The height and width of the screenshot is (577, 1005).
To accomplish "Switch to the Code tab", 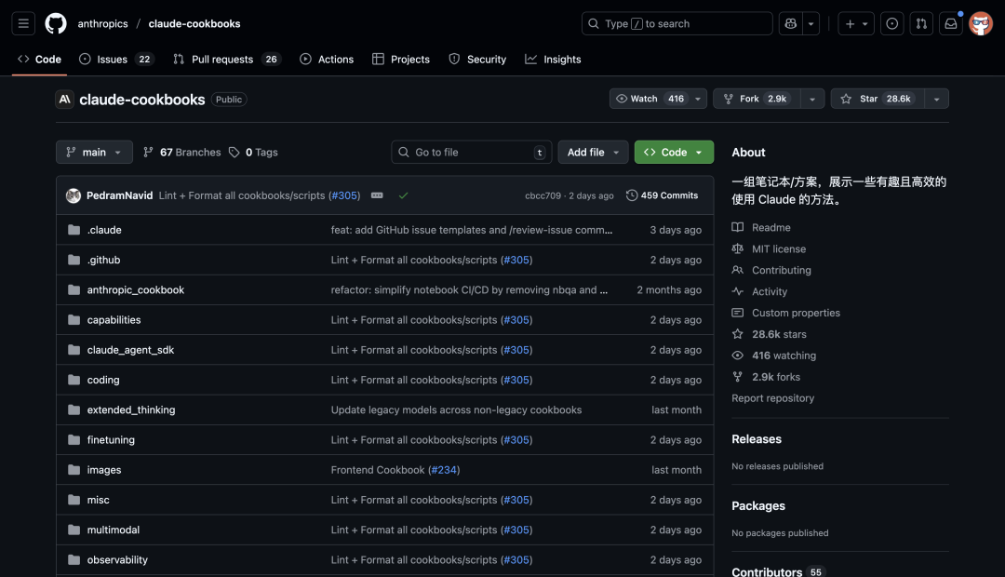I will (40, 59).
